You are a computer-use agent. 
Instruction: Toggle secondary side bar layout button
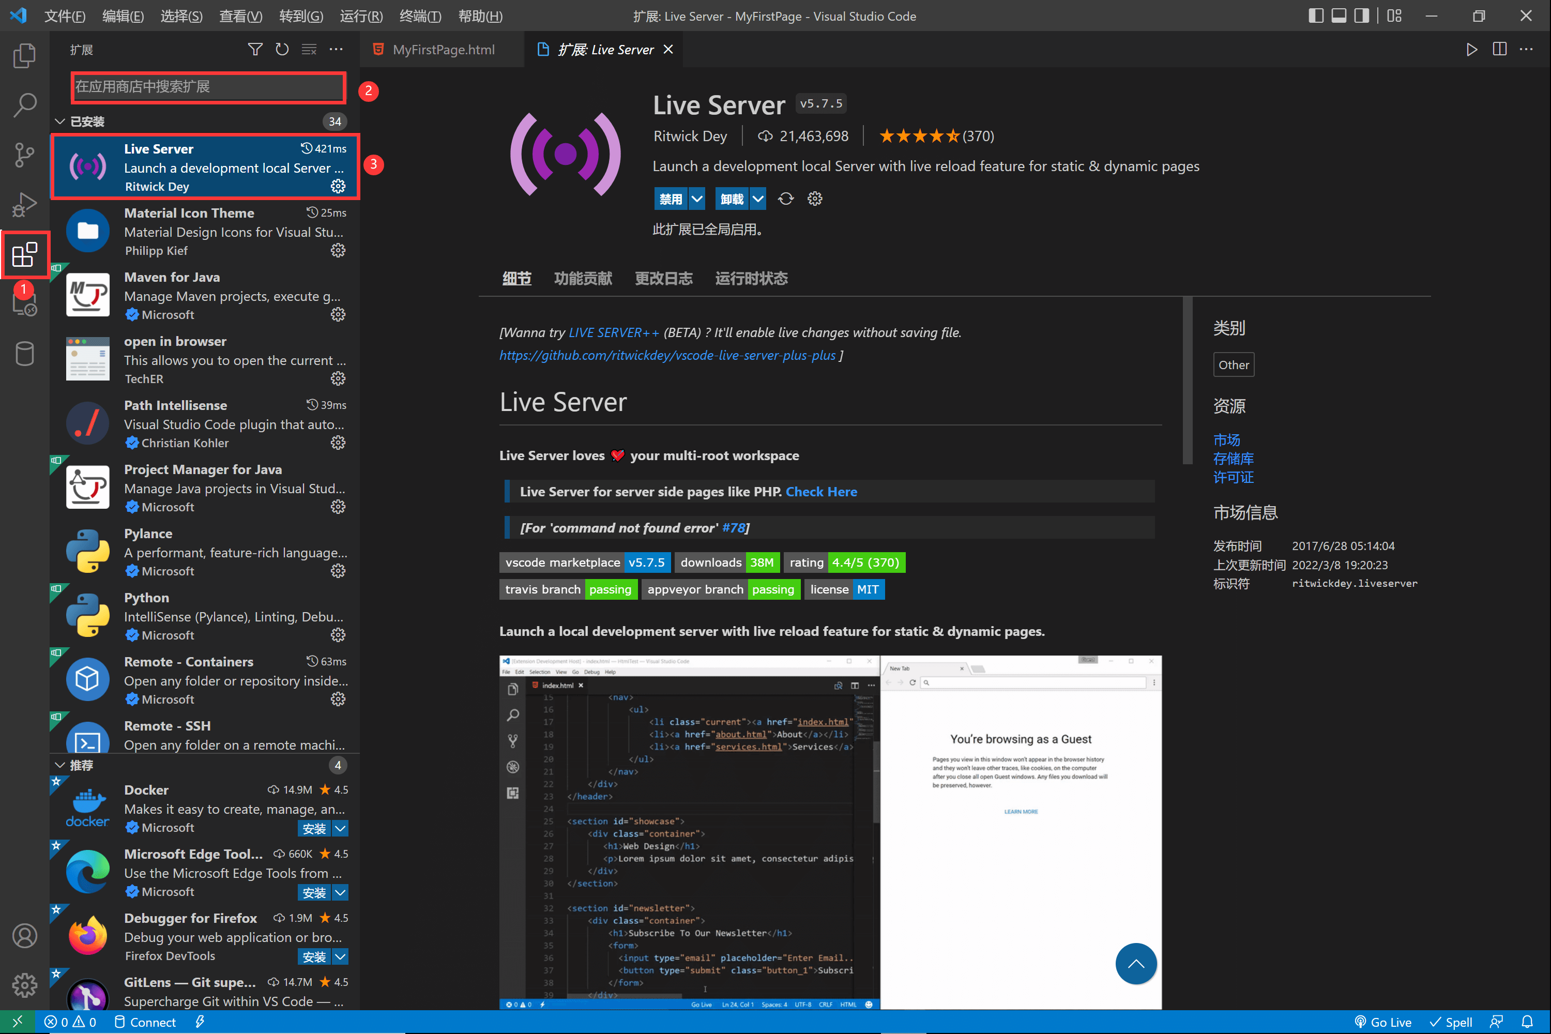pyautogui.click(x=1361, y=16)
